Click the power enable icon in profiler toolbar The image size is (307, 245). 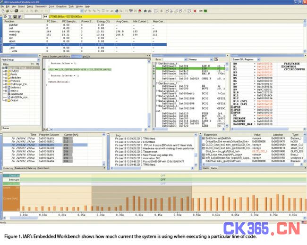tap(5, 17)
